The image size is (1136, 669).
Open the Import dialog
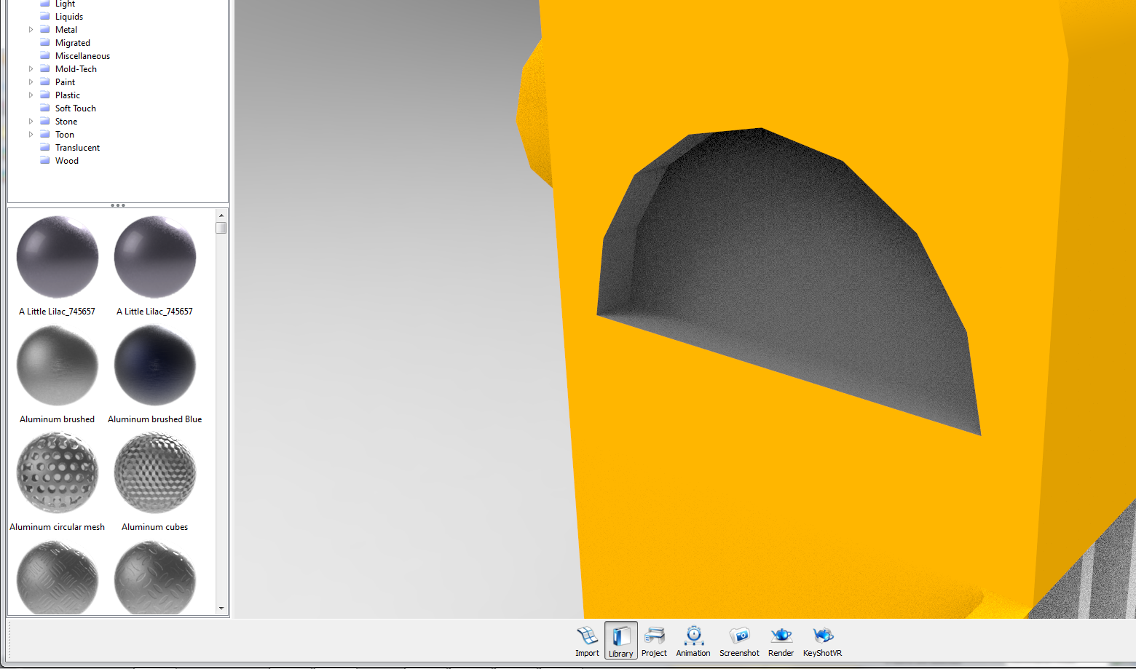click(587, 640)
